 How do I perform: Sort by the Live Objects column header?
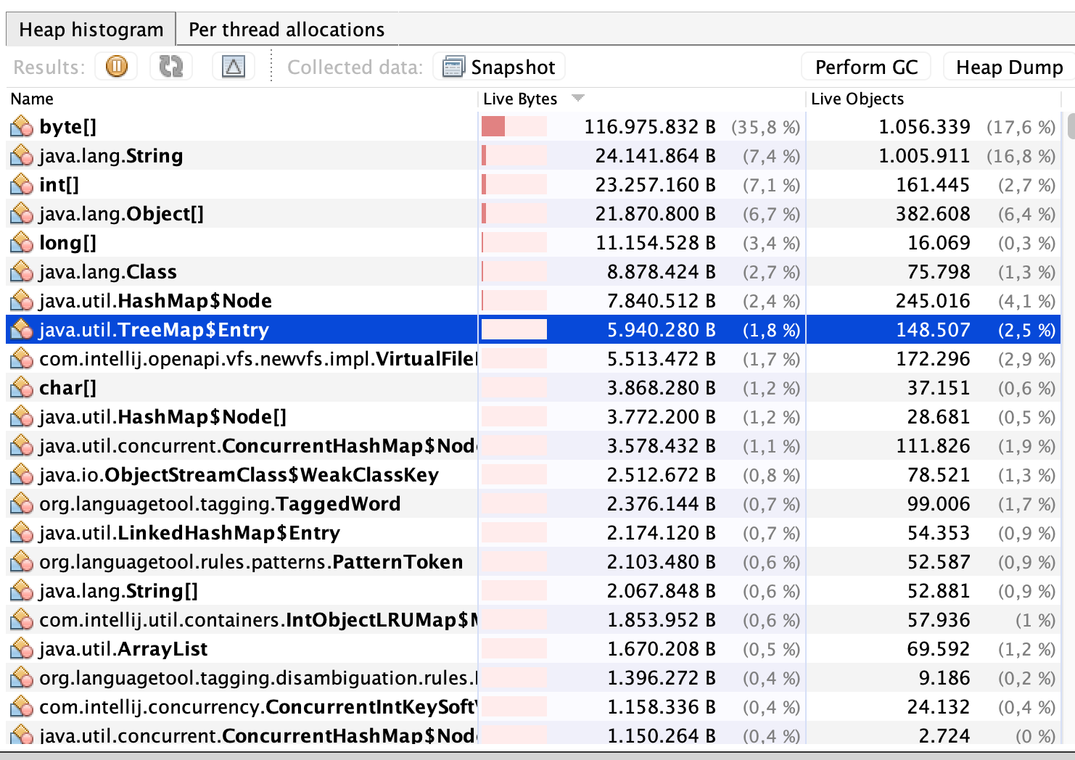(857, 99)
